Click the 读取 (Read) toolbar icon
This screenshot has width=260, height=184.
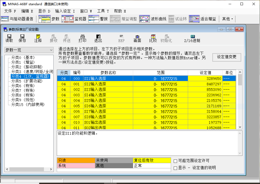pos(9,38)
